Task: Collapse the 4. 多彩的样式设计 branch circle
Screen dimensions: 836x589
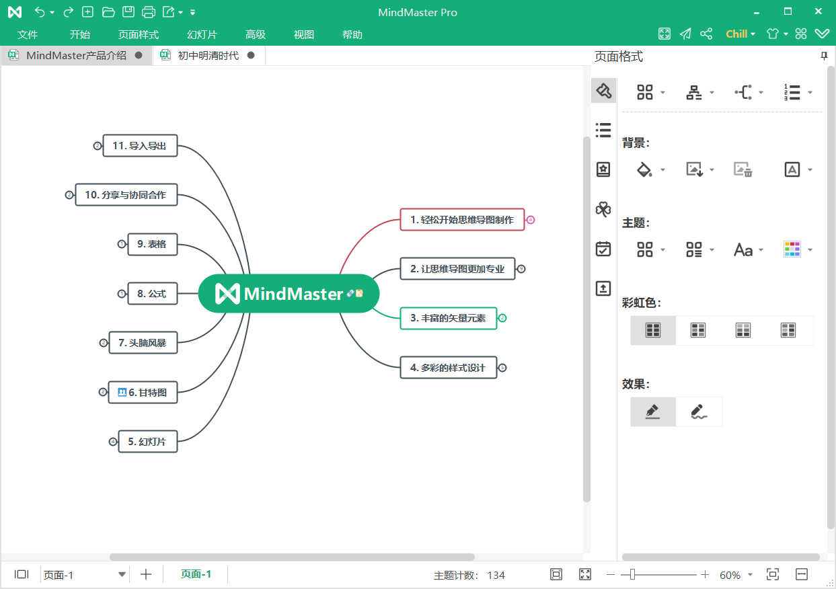Action: tap(502, 368)
